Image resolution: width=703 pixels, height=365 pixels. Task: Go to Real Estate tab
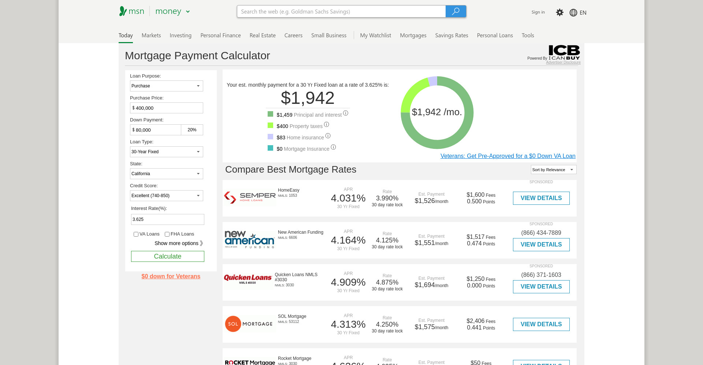(x=263, y=35)
